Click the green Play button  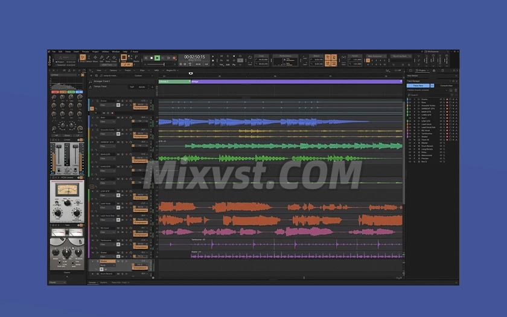tap(157, 58)
